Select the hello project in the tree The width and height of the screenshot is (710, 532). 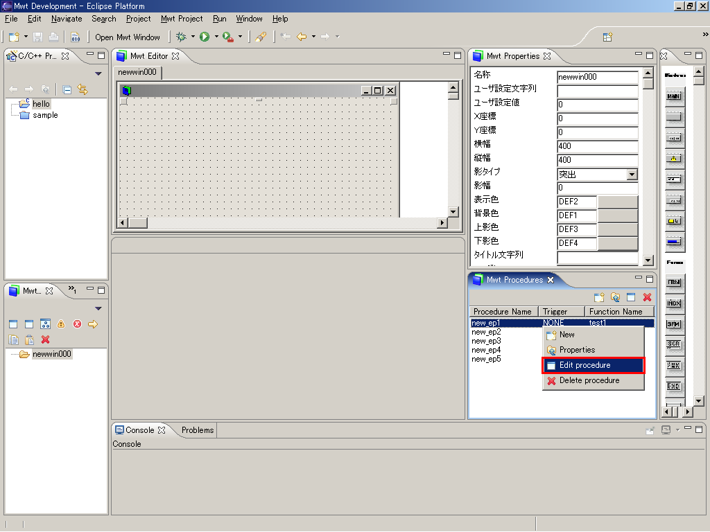(x=41, y=104)
